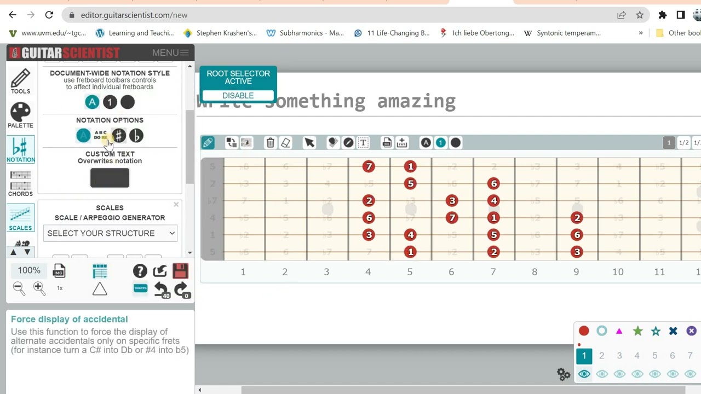The image size is (701, 394).
Task: Open the Learning and Teaching bookmark
Action: (x=135, y=33)
